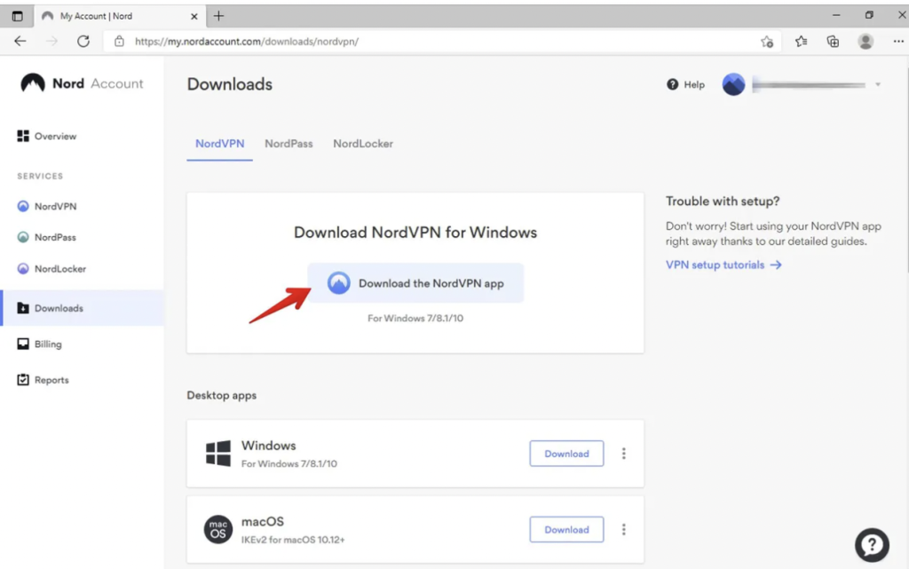
Task: Switch to the NordPass tab
Action: coord(289,143)
